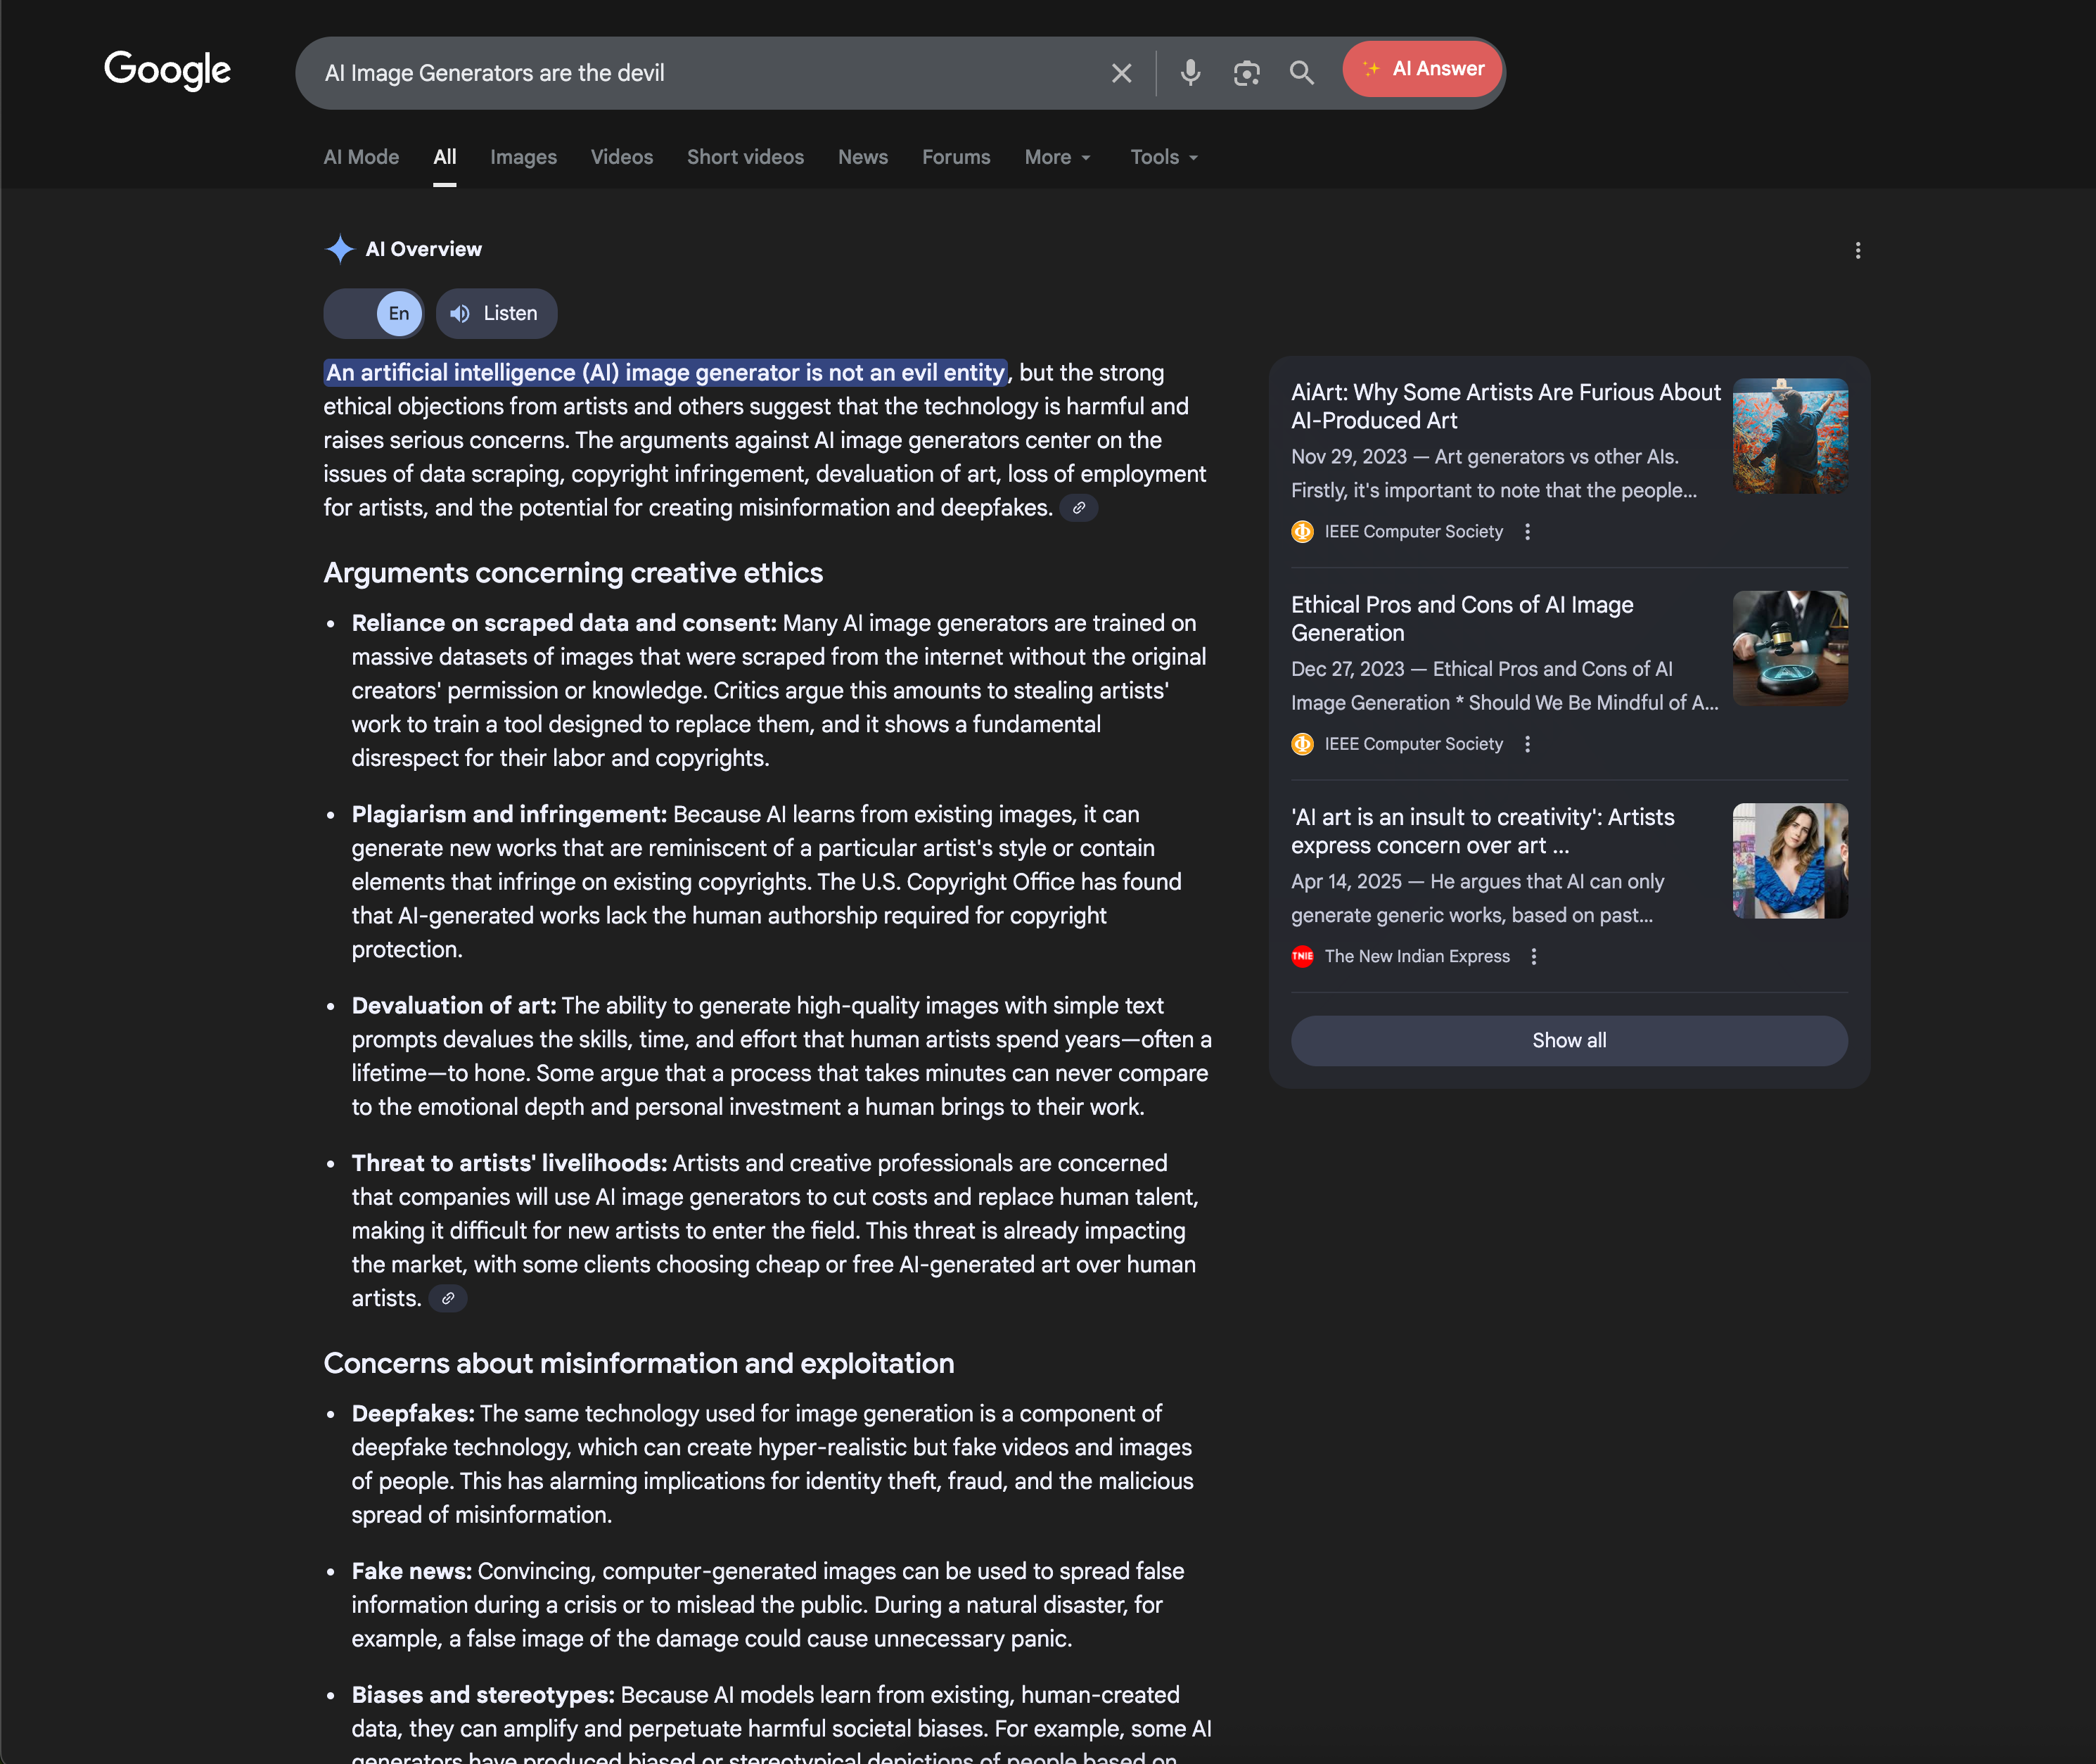Go to the AI Mode tab
The width and height of the screenshot is (2096, 1764).
[361, 157]
